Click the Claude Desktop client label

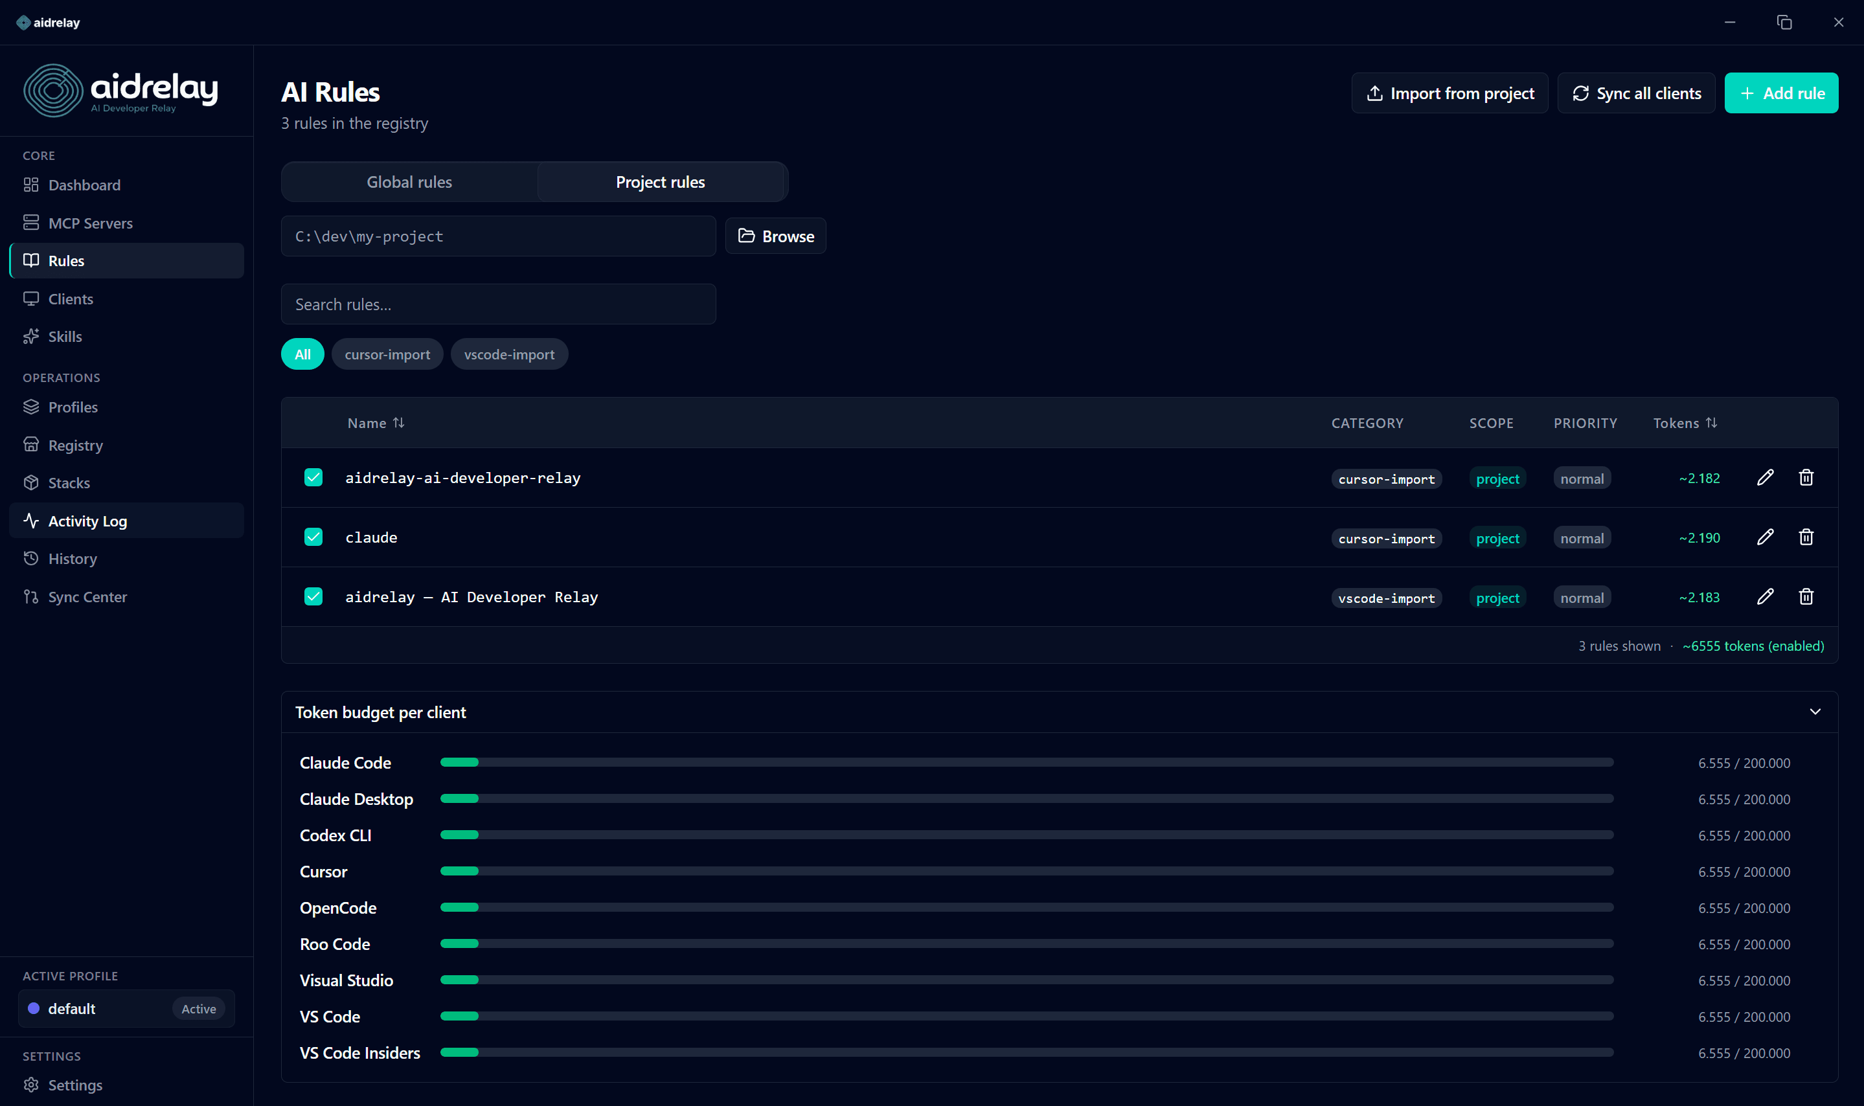(356, 799)
